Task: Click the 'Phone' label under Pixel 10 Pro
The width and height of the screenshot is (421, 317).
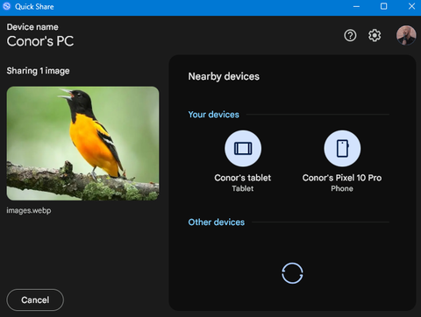Action: click(342, 188)
